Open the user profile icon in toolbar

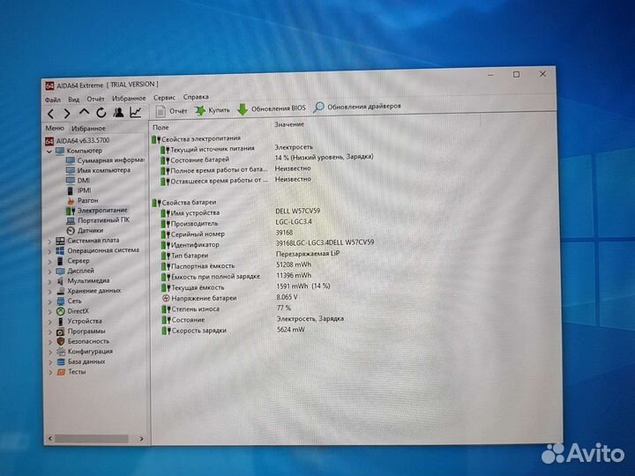point(118,112)
